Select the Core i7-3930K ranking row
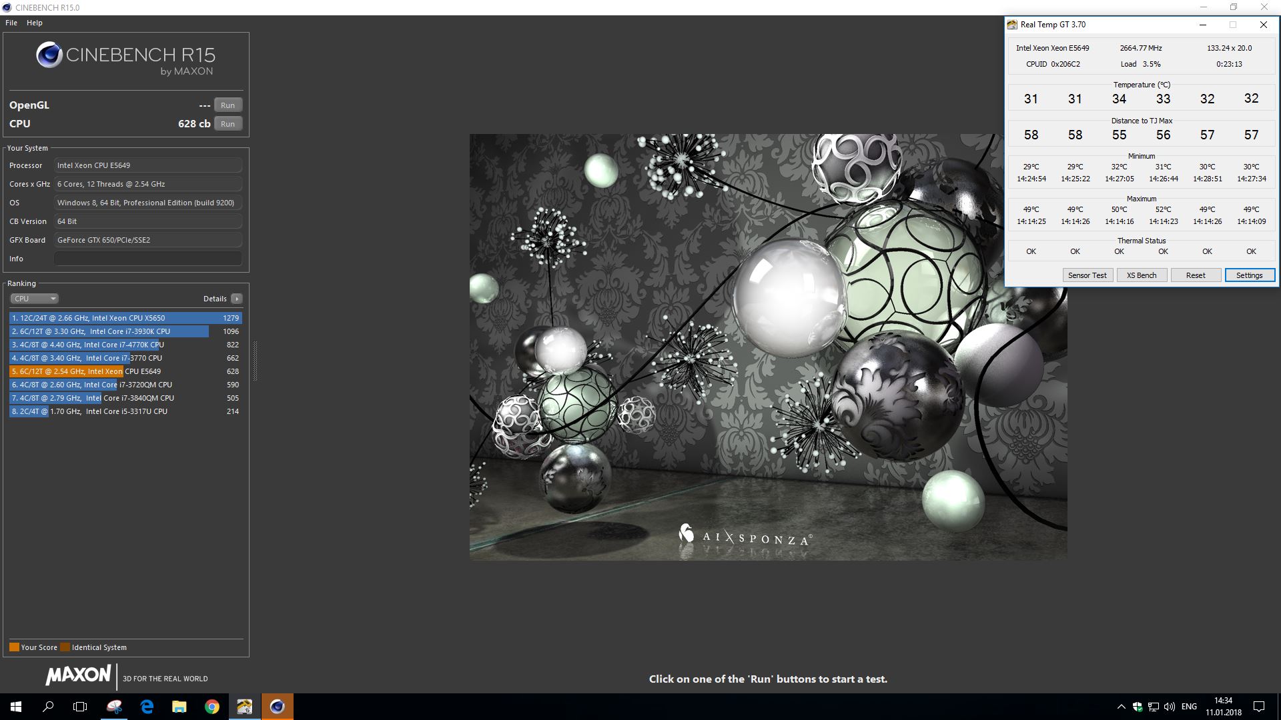 (x=125, y=331)
